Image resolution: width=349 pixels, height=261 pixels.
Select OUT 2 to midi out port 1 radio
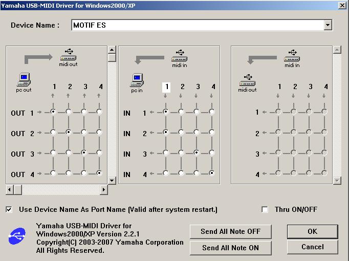click(x=53, y=132)
